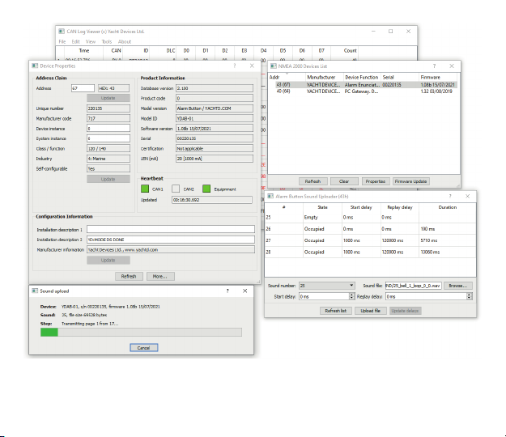Select sound row 25 with Empty state
The height and width of the screenshot is (437, 506).
tap(370, 218)
